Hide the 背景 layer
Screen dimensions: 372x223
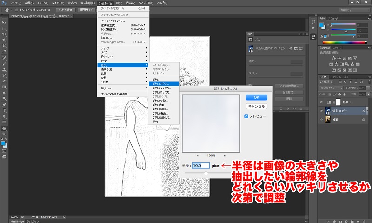click(x=321, y=120)
